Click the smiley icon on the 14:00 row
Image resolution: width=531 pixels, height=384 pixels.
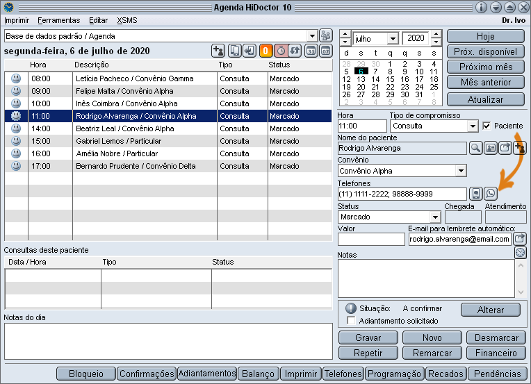(x=16, y=128)
